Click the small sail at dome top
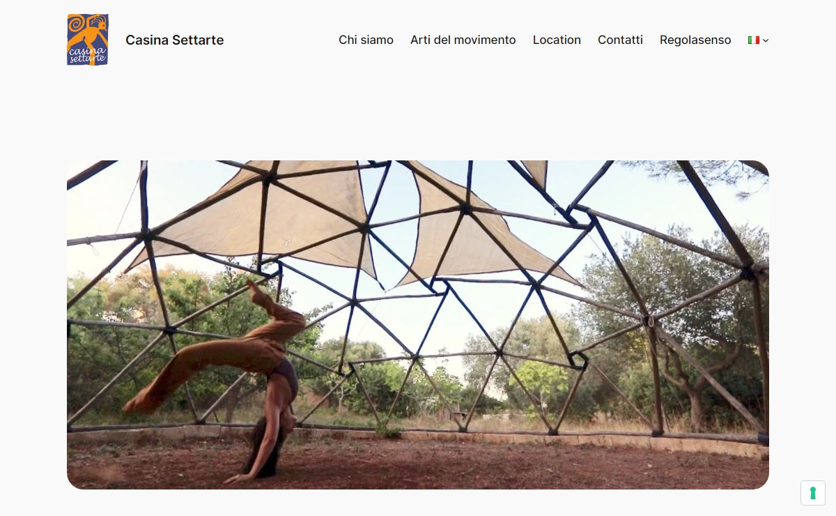Image resolution: width=836 pixels, height=516 pixels. pyautogui.click(x=536, y=172)
